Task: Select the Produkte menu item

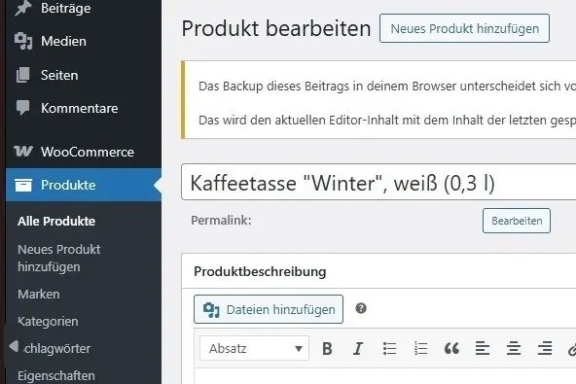Action: click(84, 185)
